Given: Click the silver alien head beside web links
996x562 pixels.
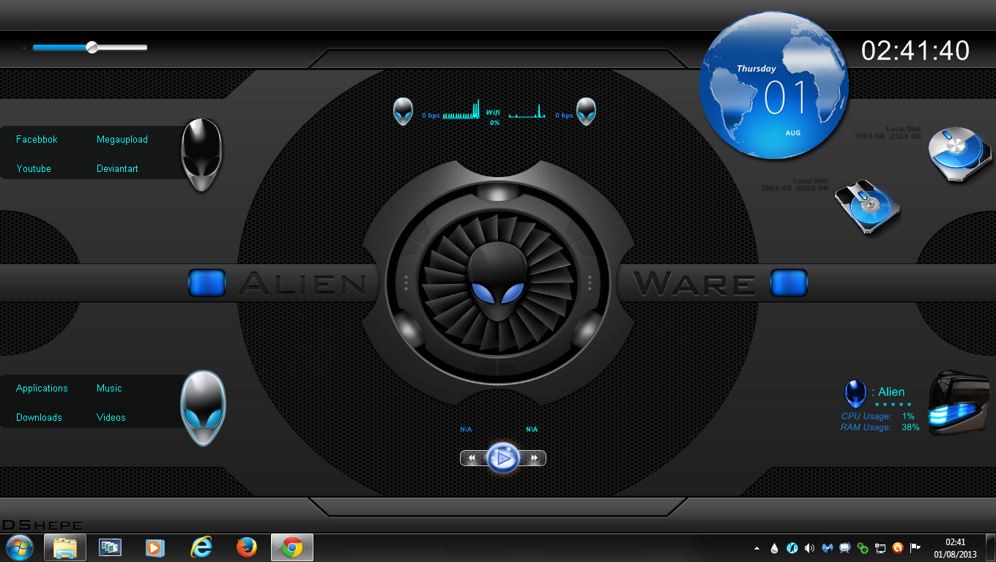Looking at the screenshot, I should point(201,155).
